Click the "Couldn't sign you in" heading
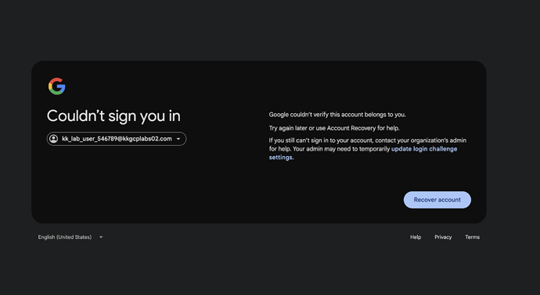 pos(113,116)
